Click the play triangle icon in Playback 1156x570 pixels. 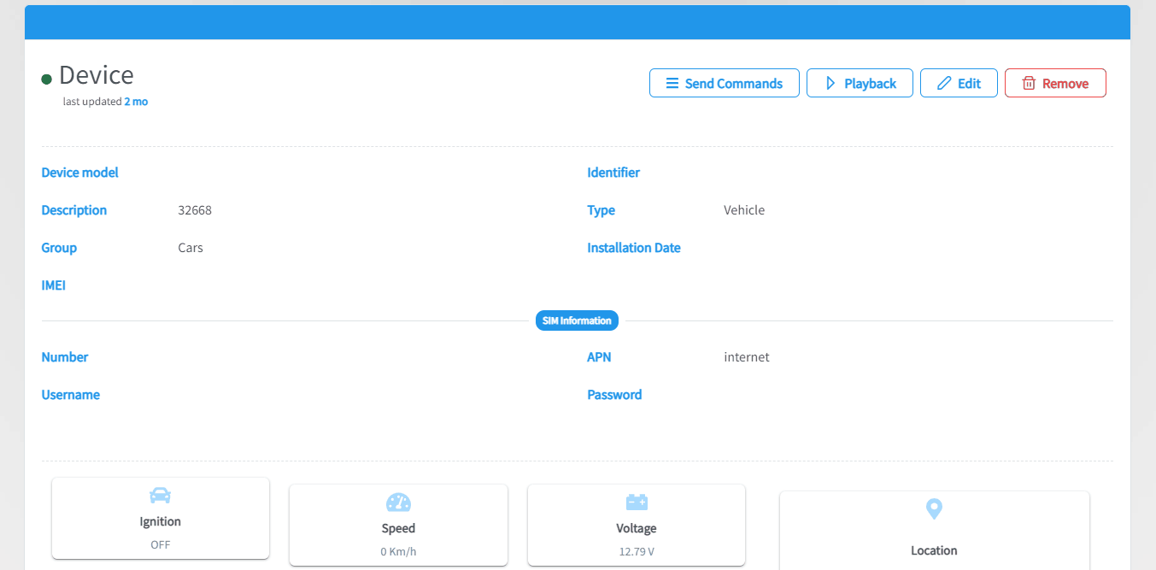click(x=830, y=84)
